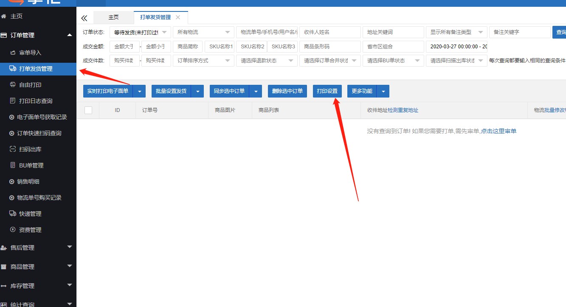Click the 自由打印 printer icon in sidebar
566x307 pixels.
[x=13, y=85]
